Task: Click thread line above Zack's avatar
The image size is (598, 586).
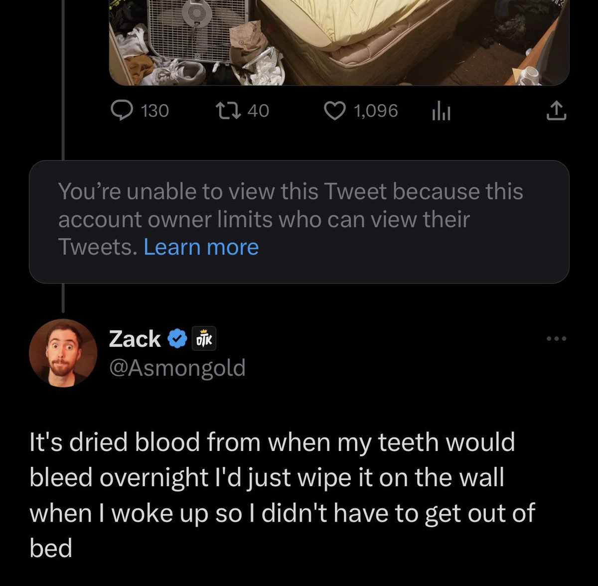Action: [x=63, y=298]
